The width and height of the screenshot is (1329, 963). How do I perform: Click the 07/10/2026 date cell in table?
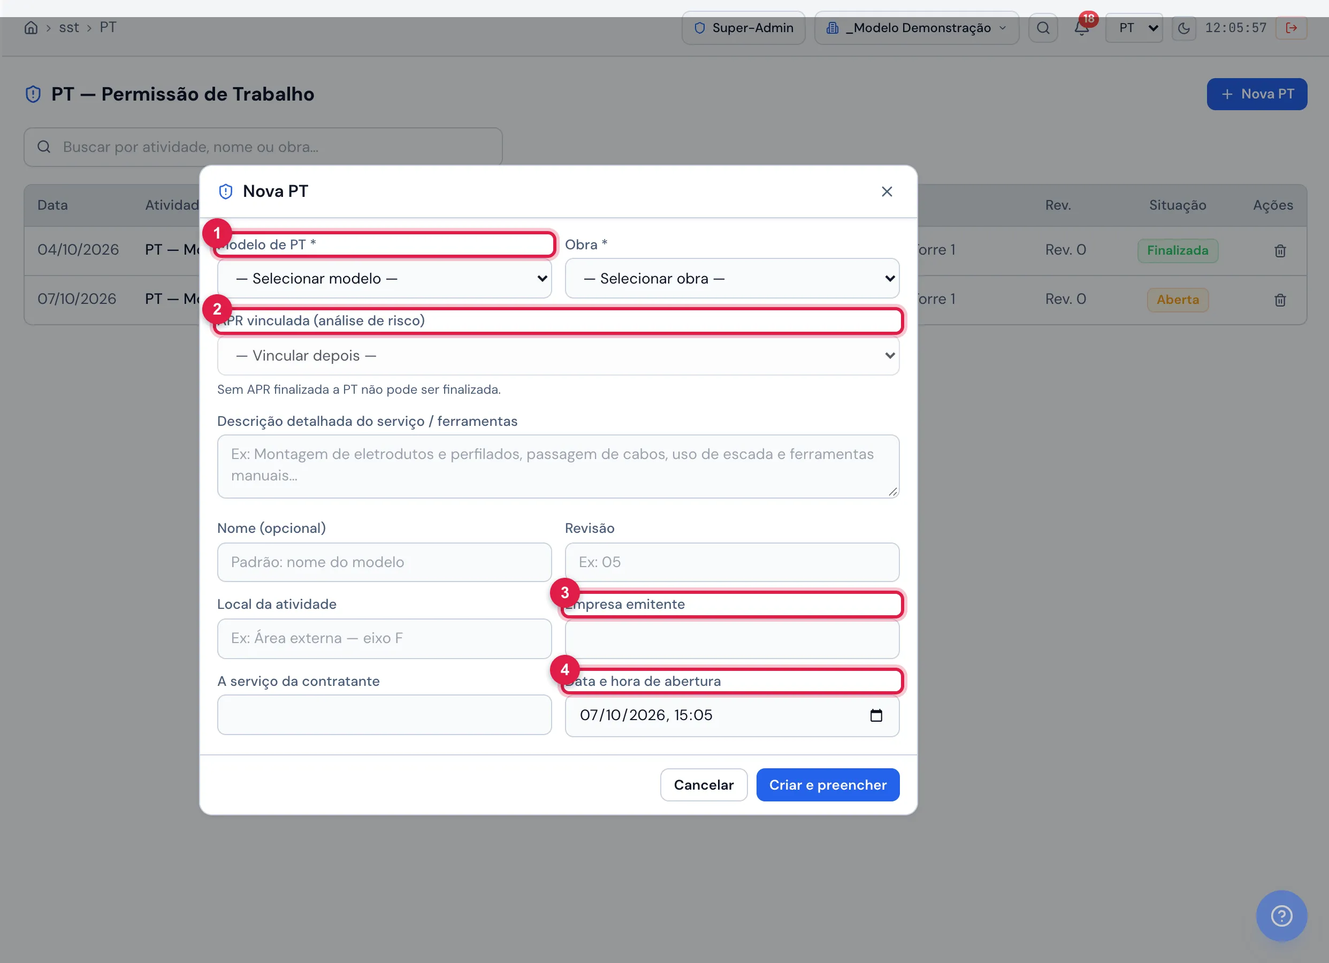[x=77, y=299]
